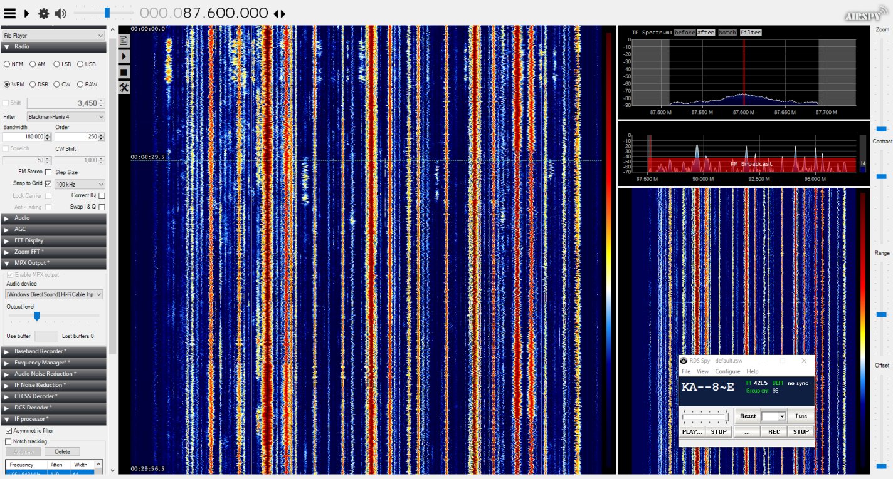Expand the Audio panel section
Image resolution: width=893 pixels, height=479 pixels.
click(x=53, y=218)
